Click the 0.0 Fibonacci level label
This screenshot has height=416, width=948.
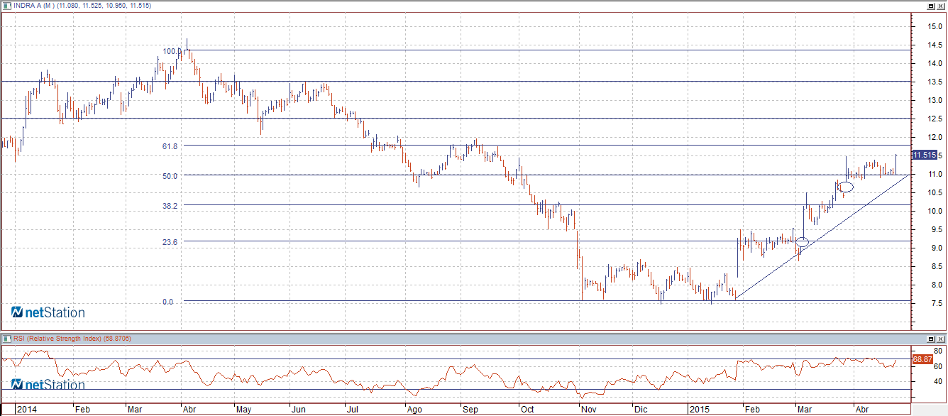pos(167,302)
